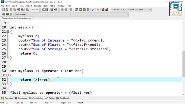Click line number 23 in the gutter

4,40
